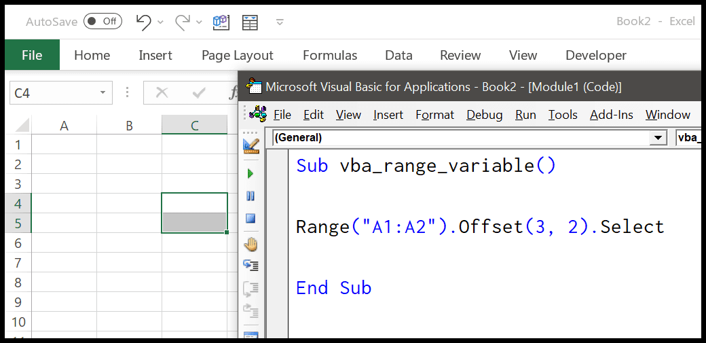Run the macro with green play icon

tap(250, 174)
